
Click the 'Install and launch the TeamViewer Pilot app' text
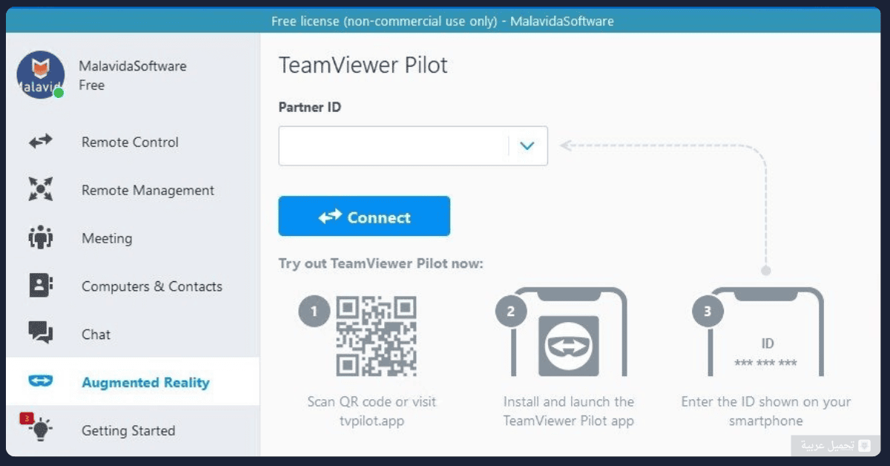tap(569, 411)
